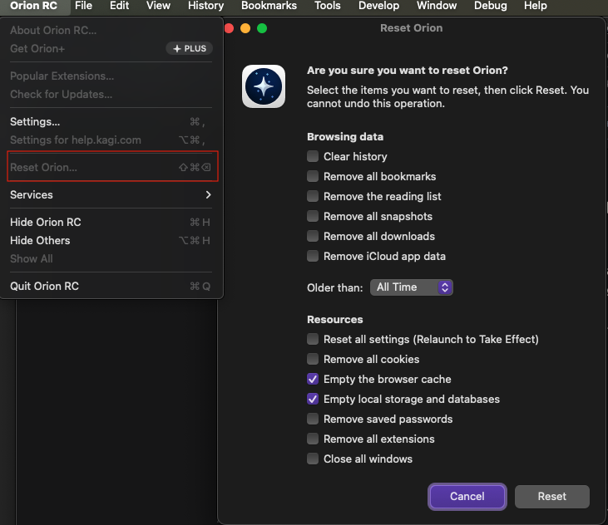The width and height of the screenshot is (608, 525).
Task: Open the Older than All Time dropdown
Action: coord(412,287)
